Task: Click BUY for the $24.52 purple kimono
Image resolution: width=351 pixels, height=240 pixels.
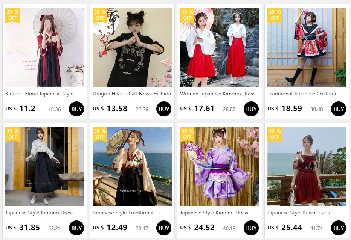Action: point(251,228)
